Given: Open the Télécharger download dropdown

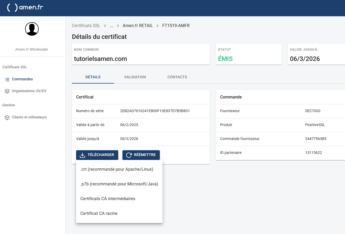Looking at the screenshot, I should [x=97, y=155].
